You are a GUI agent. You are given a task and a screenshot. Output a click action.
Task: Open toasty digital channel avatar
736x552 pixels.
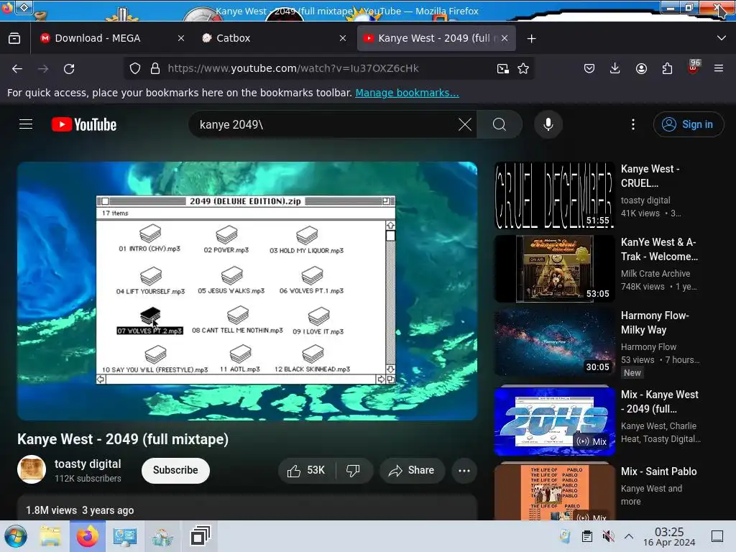pyautogui.click(x=32, y=469)
